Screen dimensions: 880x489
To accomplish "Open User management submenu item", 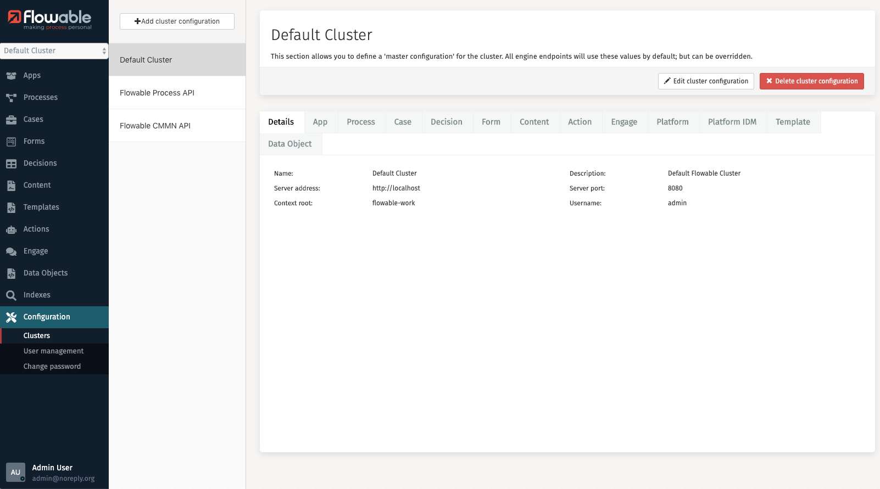I will tap(53, 351).
